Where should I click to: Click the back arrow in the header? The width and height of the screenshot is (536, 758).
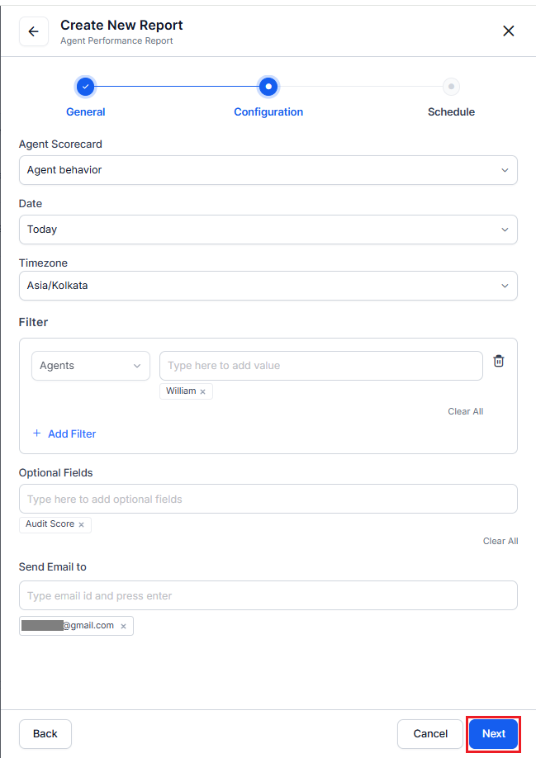pos(33,31)
